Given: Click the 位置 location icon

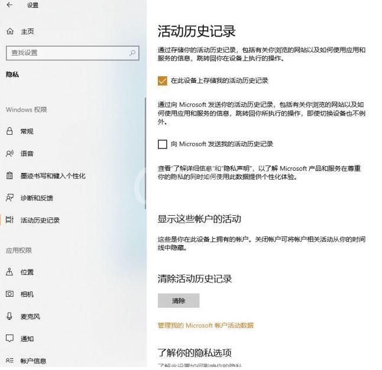Looking at the screenshot, I should [9, 272].
